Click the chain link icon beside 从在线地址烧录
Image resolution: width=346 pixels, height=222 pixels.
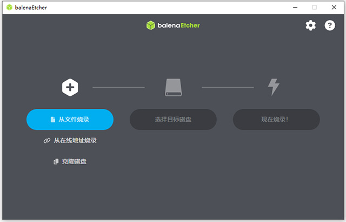[x=46, y=140]
